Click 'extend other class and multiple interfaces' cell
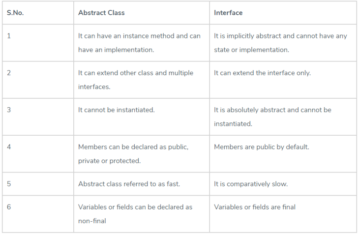The height and width of the screenshot is (234, 359). coord(136,80)
